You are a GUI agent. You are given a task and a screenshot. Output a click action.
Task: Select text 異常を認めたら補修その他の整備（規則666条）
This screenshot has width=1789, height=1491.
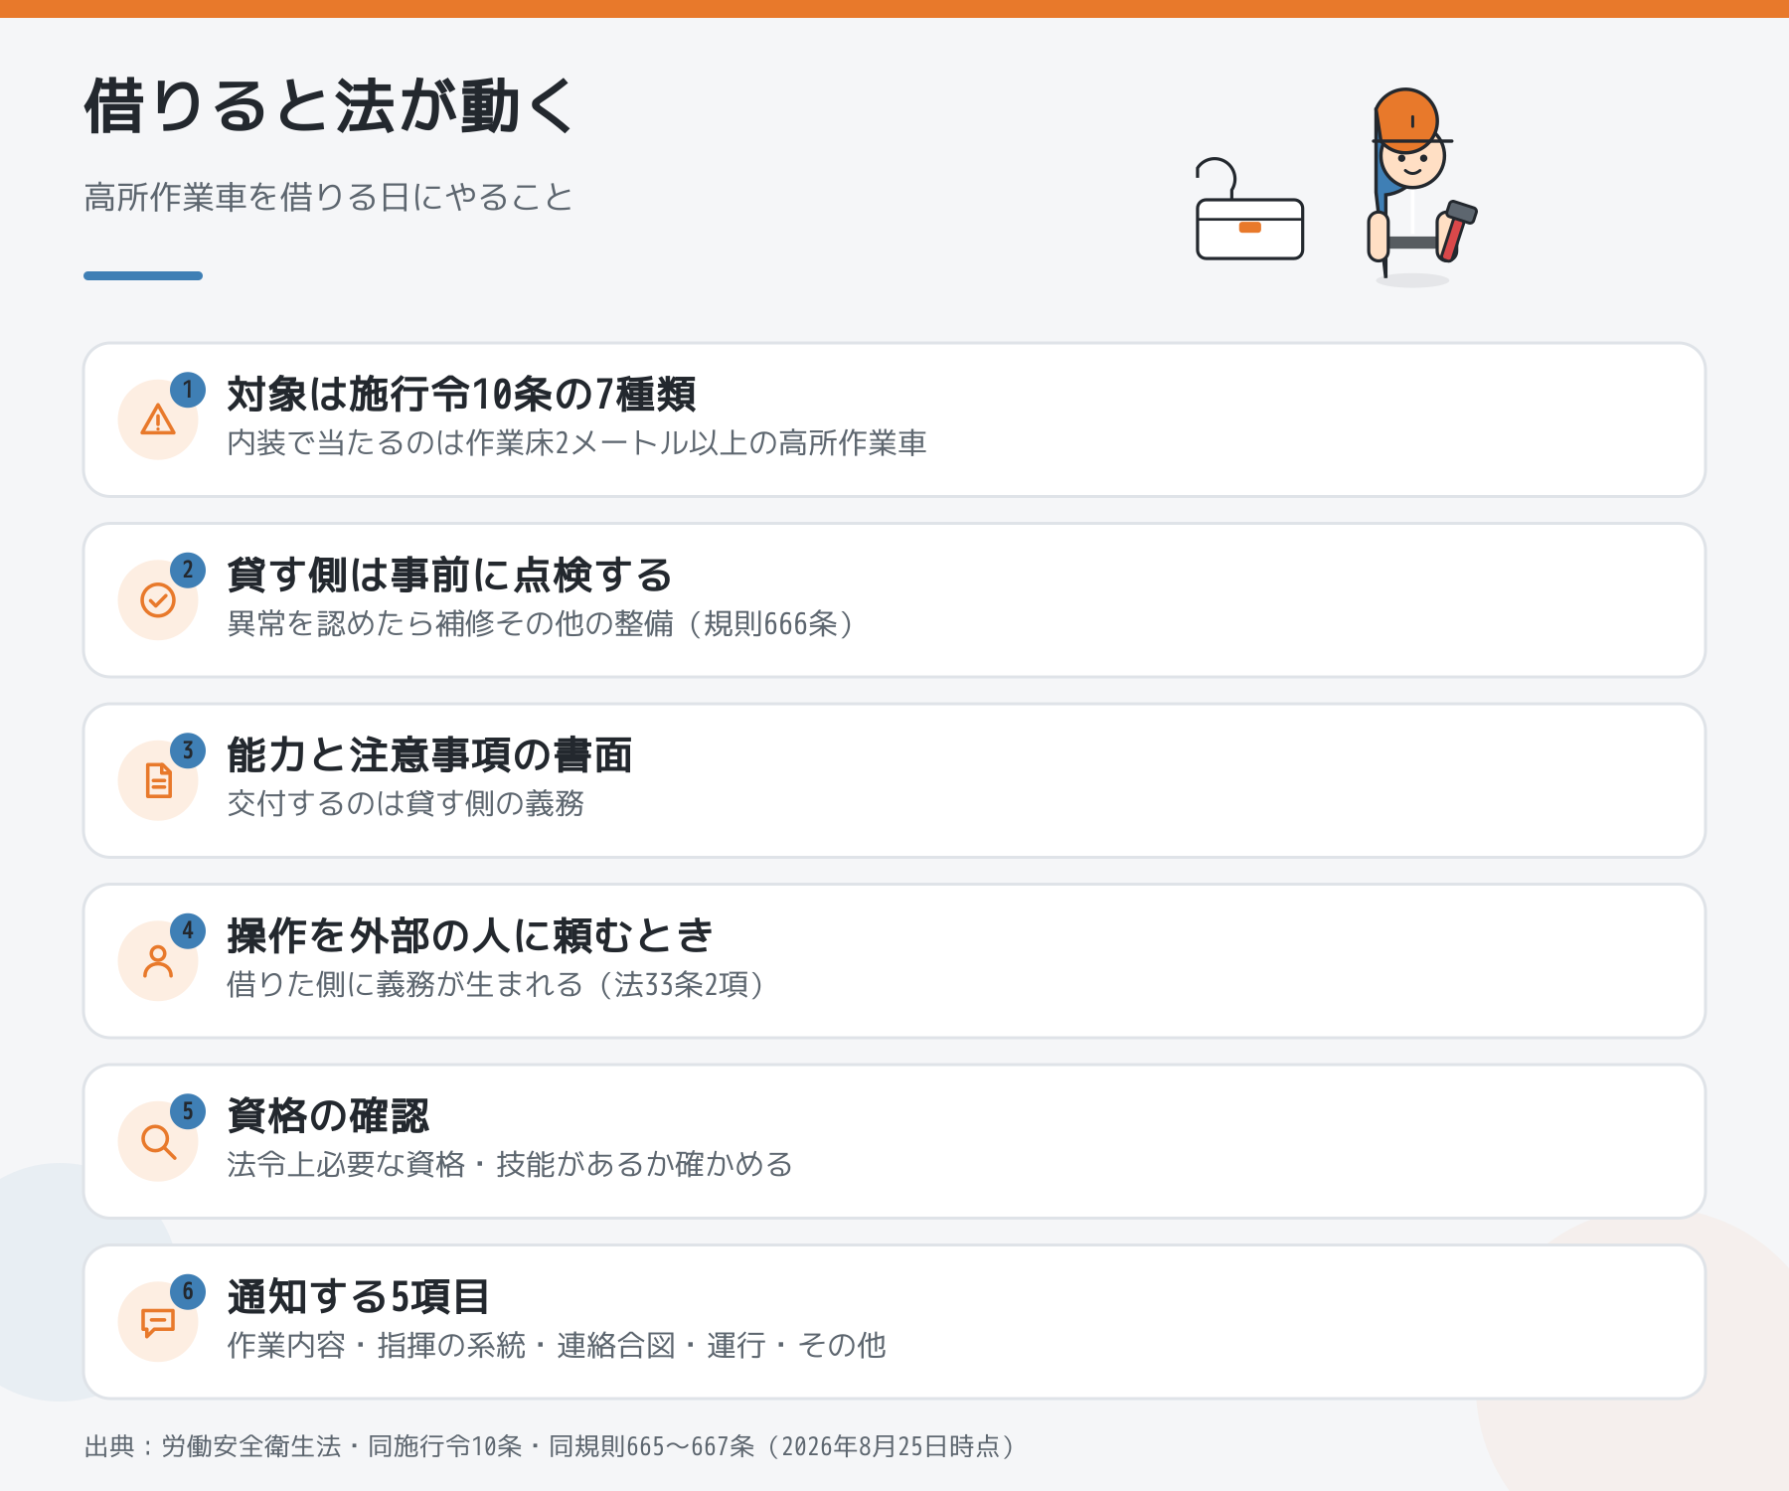click(542, 623)
